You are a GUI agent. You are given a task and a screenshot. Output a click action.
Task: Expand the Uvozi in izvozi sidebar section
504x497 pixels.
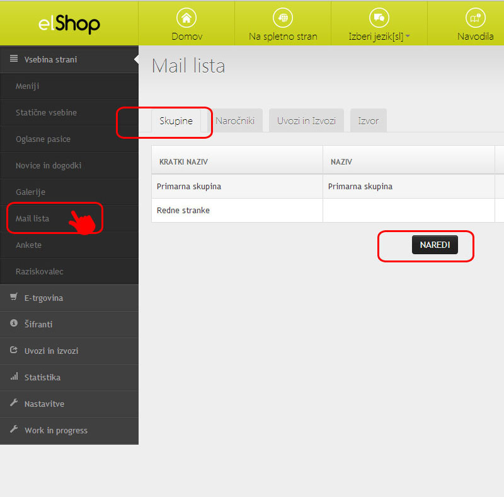click(69, 351)
